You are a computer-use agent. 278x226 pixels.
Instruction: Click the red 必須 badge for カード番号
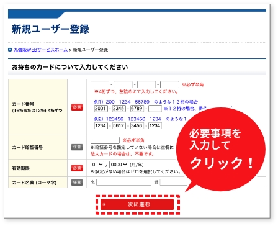click(x=77, y=107)
